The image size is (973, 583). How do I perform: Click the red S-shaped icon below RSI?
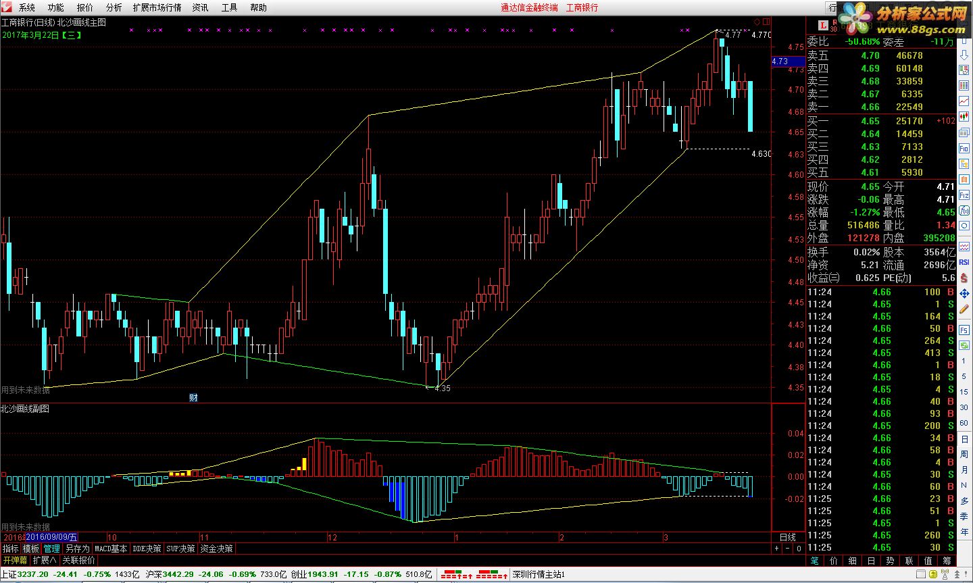(x=964, y=278)
